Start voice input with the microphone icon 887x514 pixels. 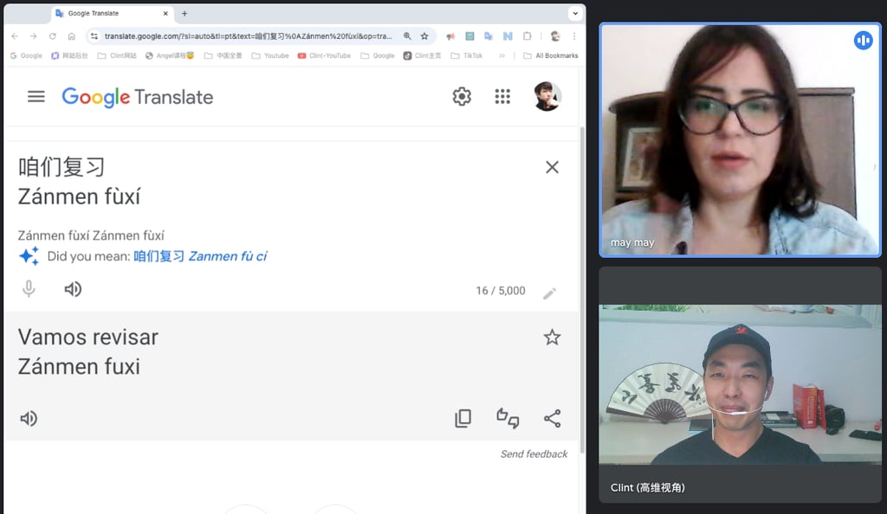pyautogui.click(x=29, y=289)
